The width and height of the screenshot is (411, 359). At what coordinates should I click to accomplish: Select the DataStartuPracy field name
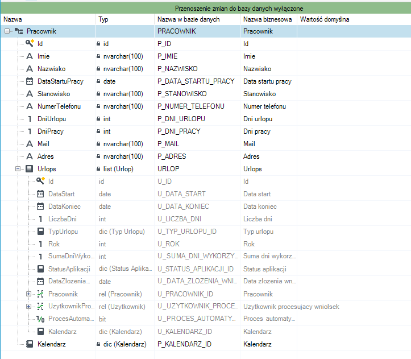point(60,81)
